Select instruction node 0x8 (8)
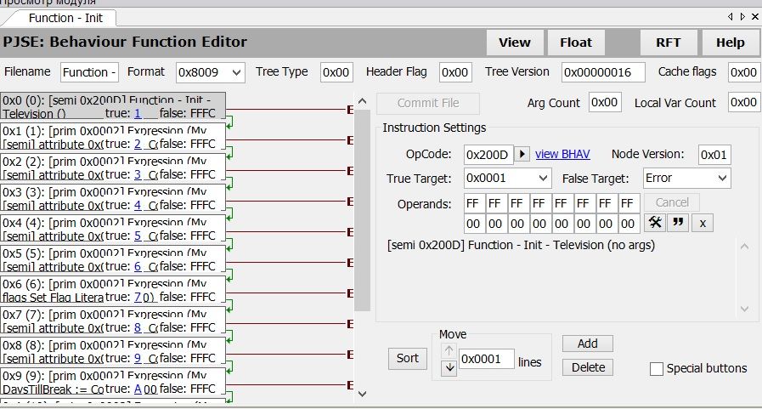Viewport: 762px width, 409px height. (x=113, y=351)
